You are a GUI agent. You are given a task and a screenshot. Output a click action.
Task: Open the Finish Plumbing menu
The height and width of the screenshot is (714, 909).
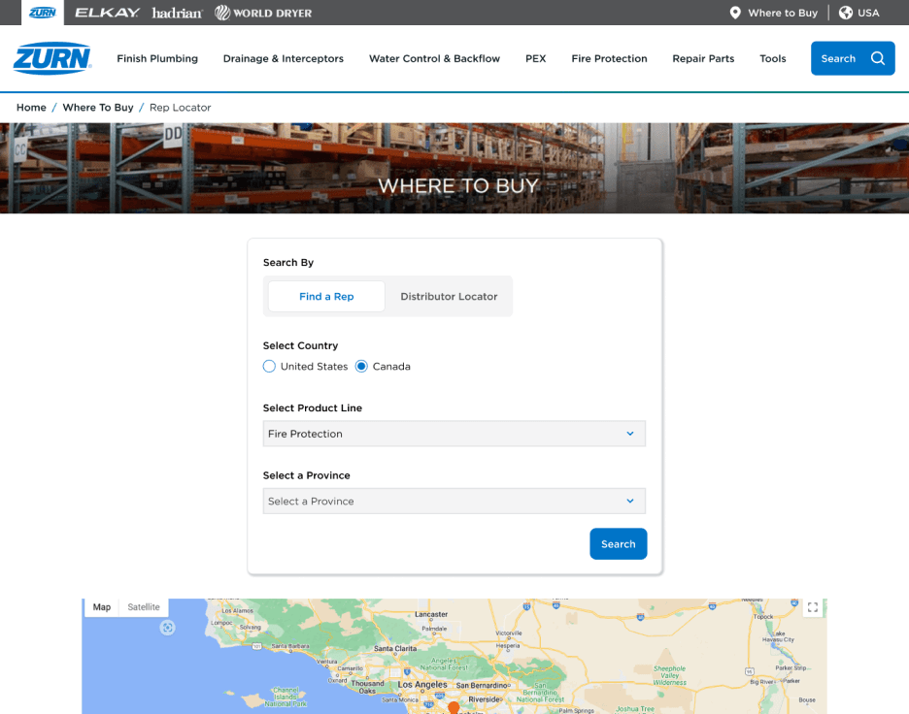click(x=157, y=58)
